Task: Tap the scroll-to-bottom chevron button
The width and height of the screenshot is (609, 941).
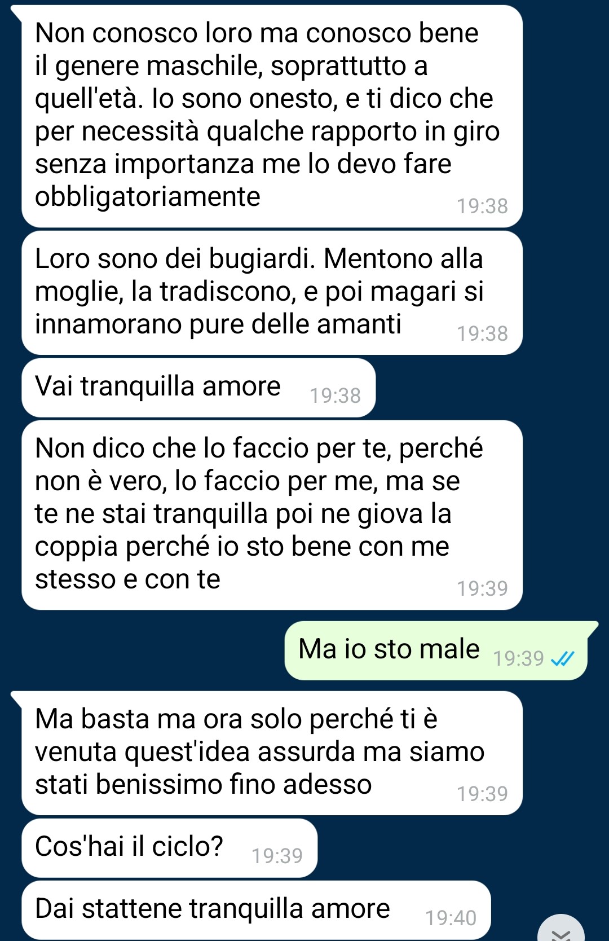Action: (x=561, y=929)
